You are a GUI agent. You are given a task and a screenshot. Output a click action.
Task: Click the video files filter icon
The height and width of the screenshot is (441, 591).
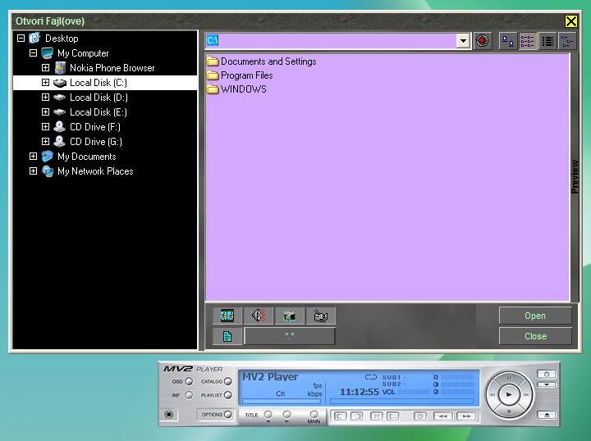pyautogui.click(x=227, y=316)
